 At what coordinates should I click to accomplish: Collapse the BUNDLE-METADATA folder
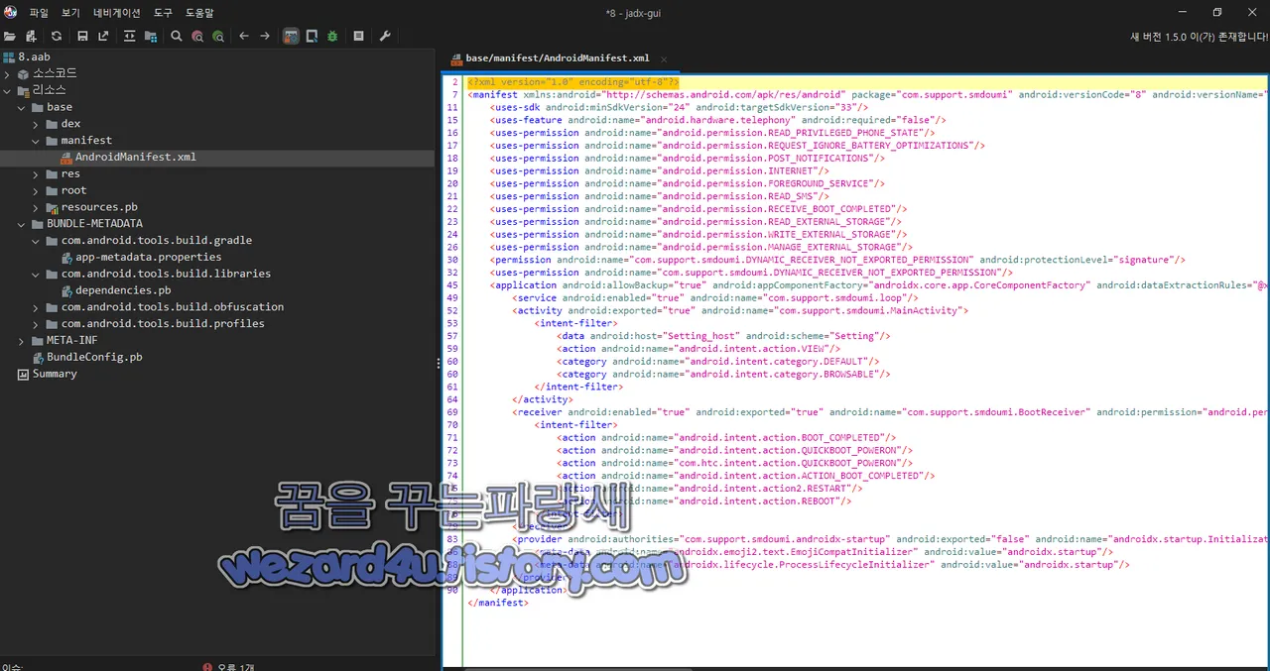point(22,224)
